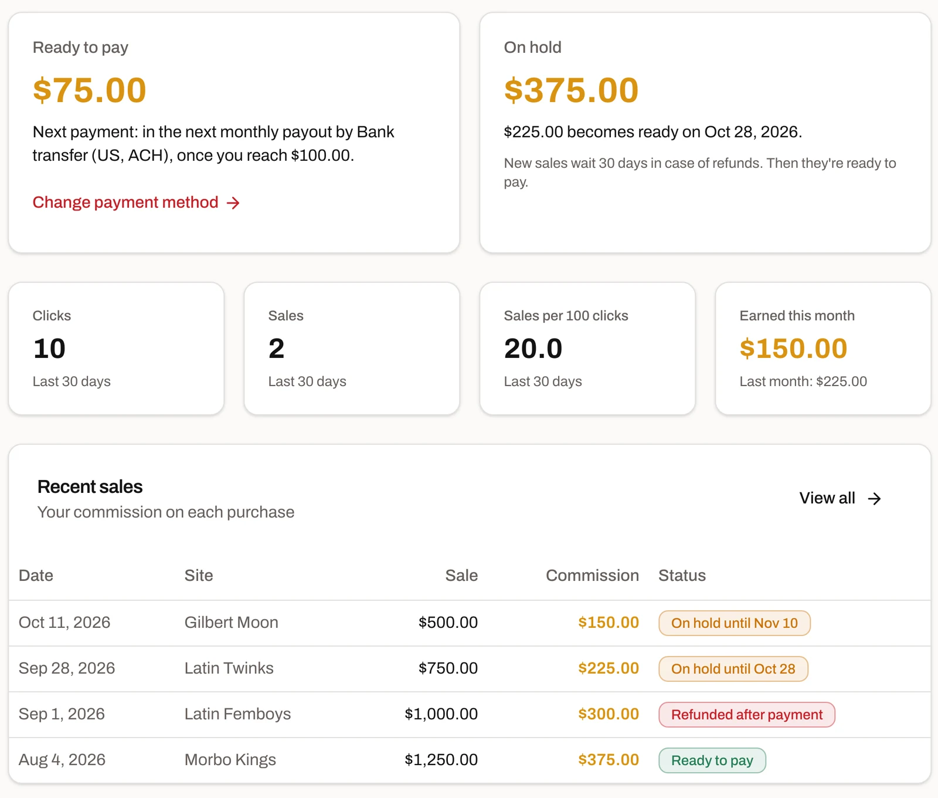The image size is (938, 798).
Task: Click the Sales per 100 clicks value 20.0
Action: [533, 349]
